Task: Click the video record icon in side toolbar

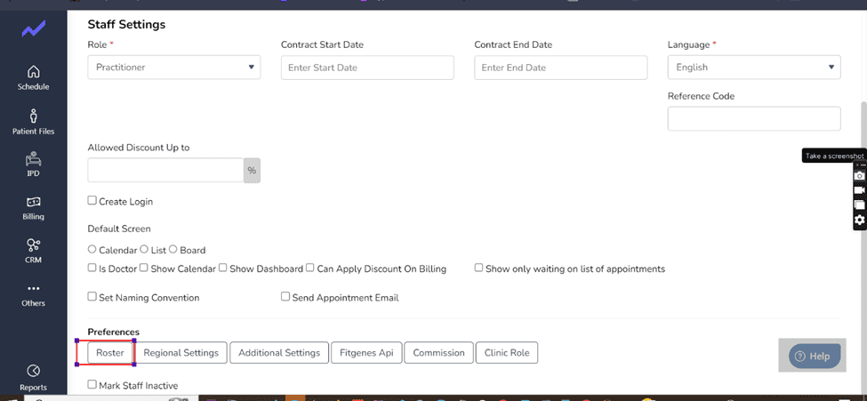Action: [x=859, y=189]
